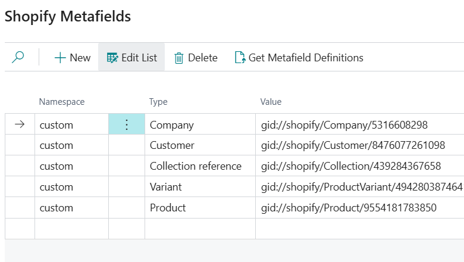Select value gid://shopify/Collection/439284367658
This screenshot has width=464, height=262.
tap(351, 166)
